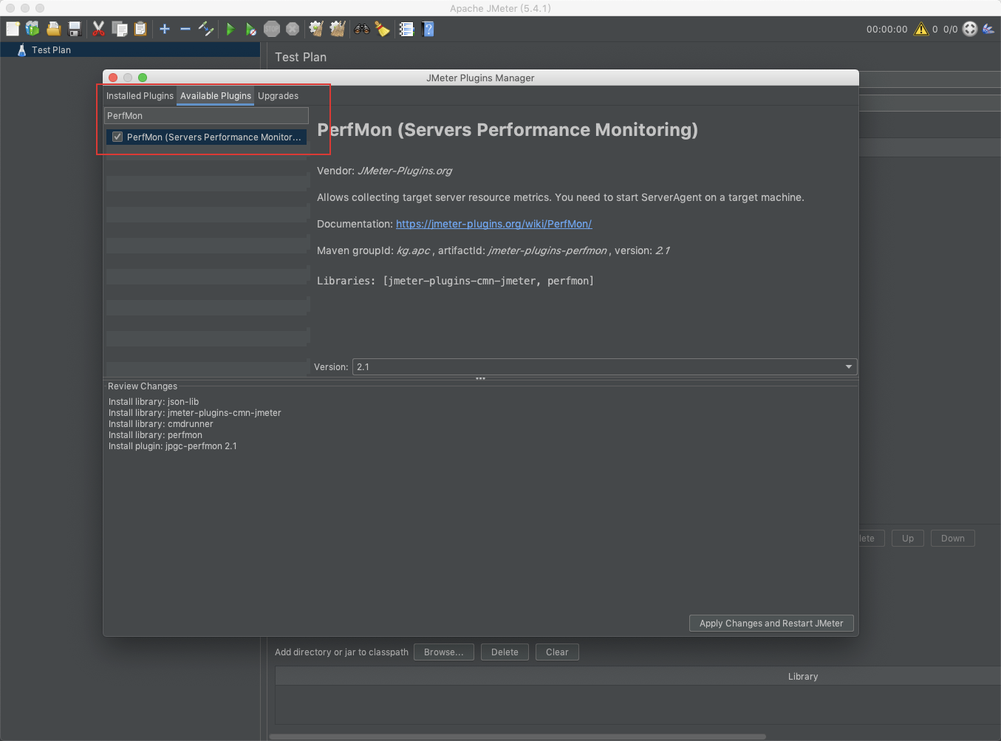The height and width of the screenshot is (741, 1001).
Task: Uncheck the PerfMon plugin checkbox
Action: pyautogui.click(x=117, y=137)
